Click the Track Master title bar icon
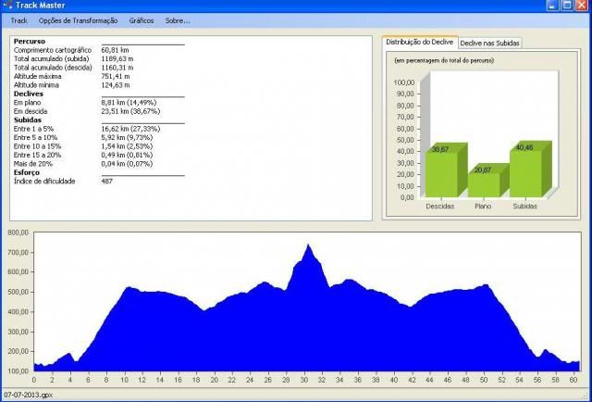This screenshot has height=402, width=592. point(7,6)
